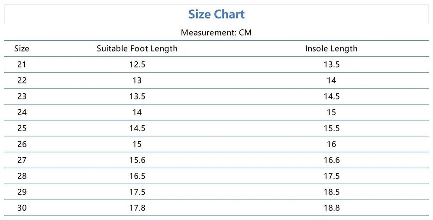The width and height of the screenshot is (433, 220).
Task: Click foot length 16.5 value
Action: click(x=137, y=176)
